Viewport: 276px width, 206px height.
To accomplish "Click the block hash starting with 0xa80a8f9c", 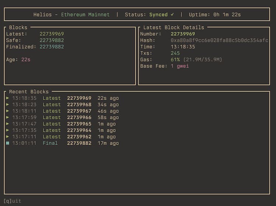I will pyautogui.click(x=219, y=40).
